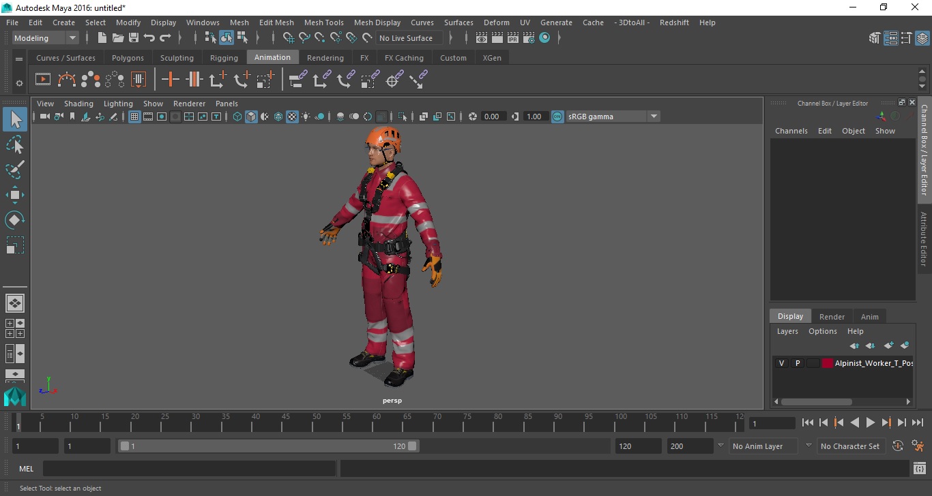Click the New Scene icon
The width and height of the screenshot is (932, 496).
pyautogui.click(x=102, y=38)
